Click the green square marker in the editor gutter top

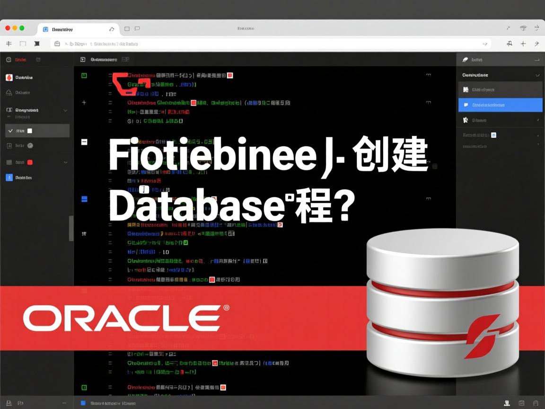(x=84, y=76)
